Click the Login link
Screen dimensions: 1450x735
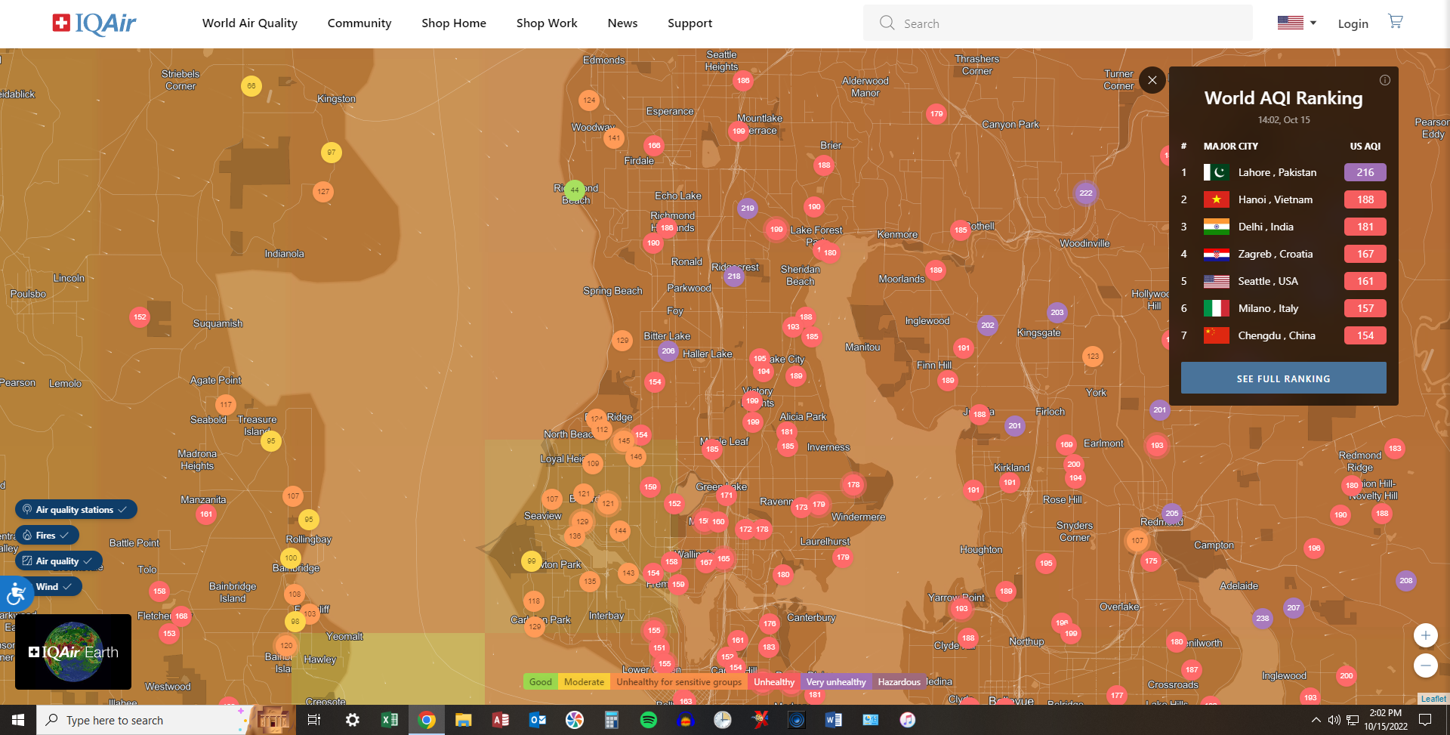(1353, 24)
